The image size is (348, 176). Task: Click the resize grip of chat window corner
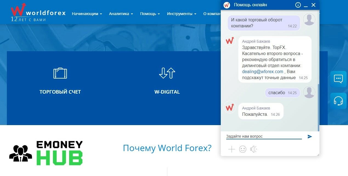318,155
